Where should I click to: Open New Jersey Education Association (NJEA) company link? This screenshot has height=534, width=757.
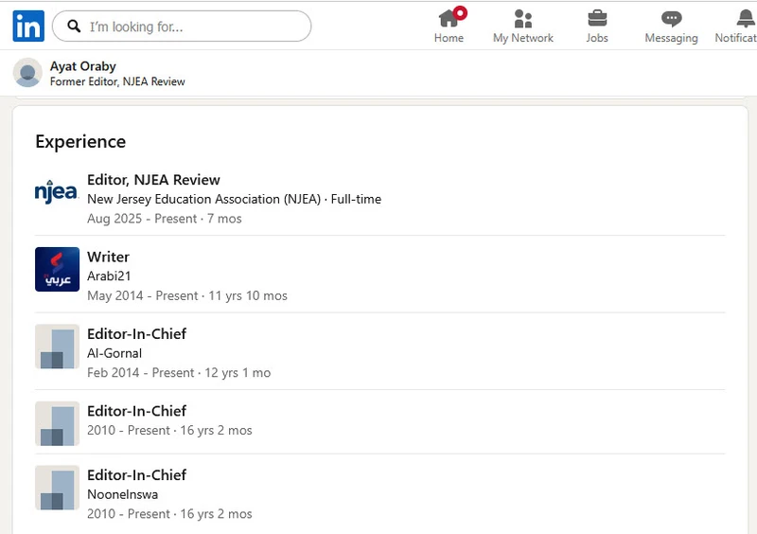tap(203, 199)
